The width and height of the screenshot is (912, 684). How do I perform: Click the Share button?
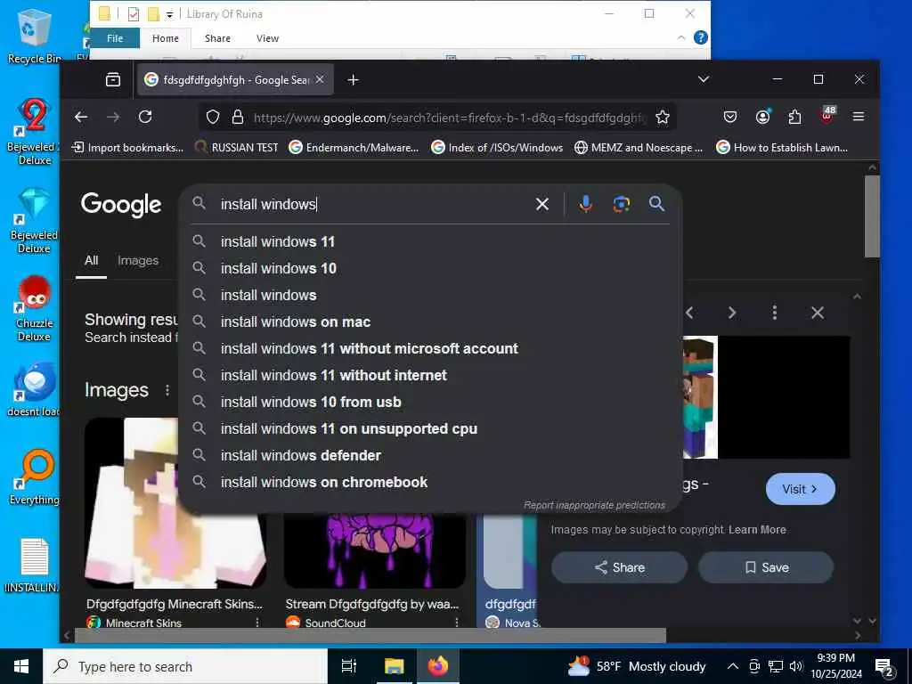point(620,567)
